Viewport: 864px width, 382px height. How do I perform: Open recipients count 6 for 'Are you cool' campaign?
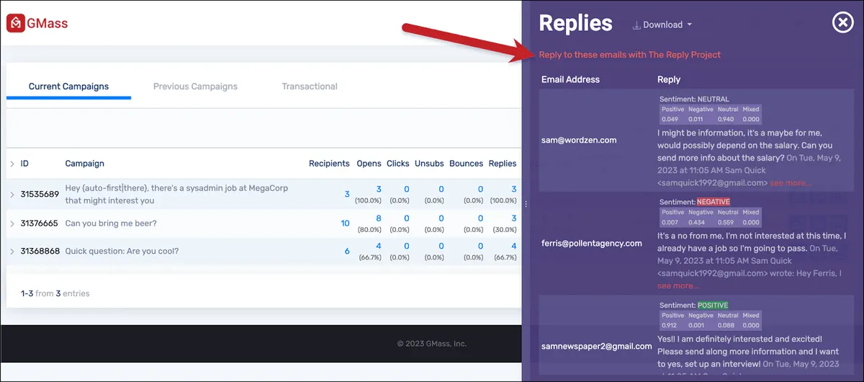[347, 252]
